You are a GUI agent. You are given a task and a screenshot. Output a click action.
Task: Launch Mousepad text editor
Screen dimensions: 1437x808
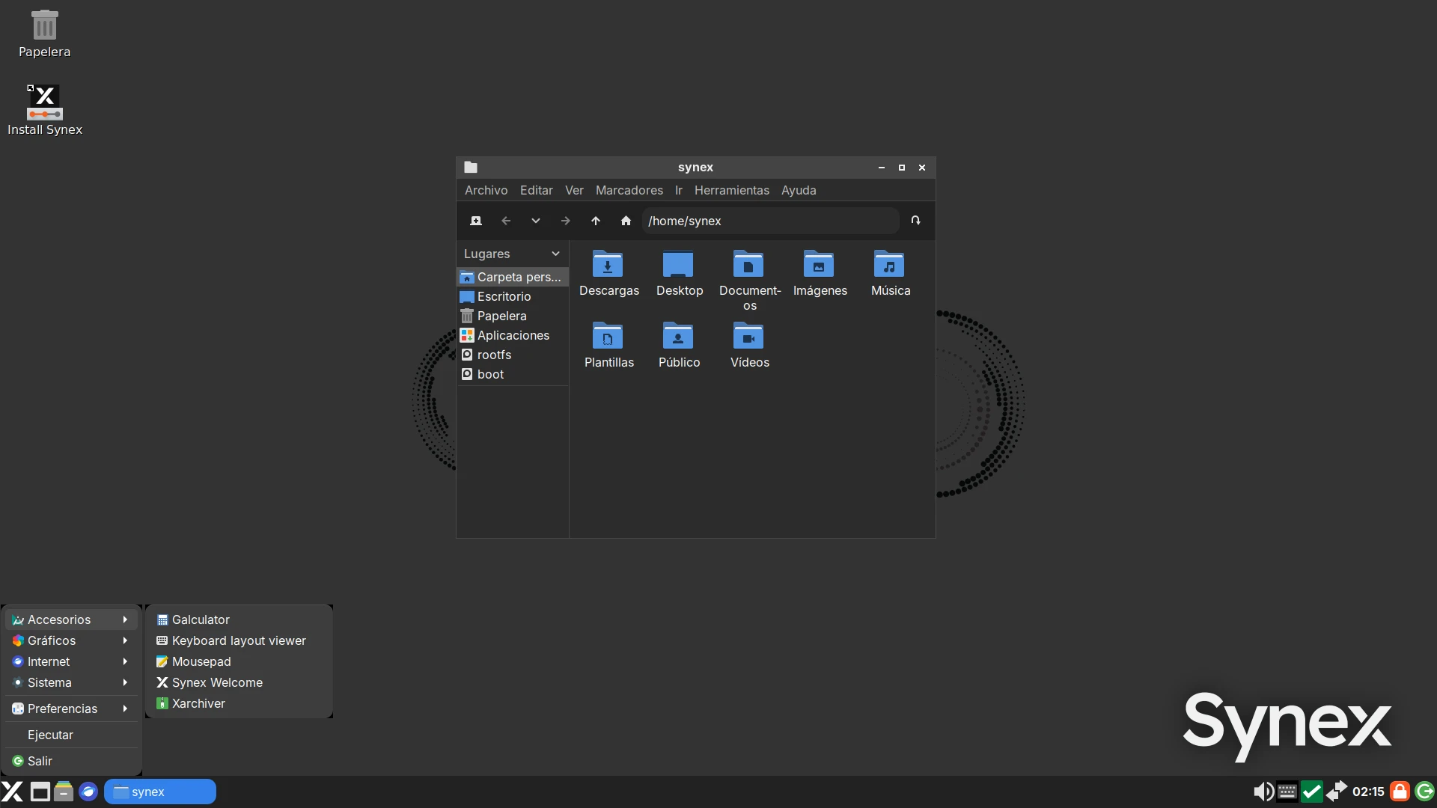coord(239,661)
